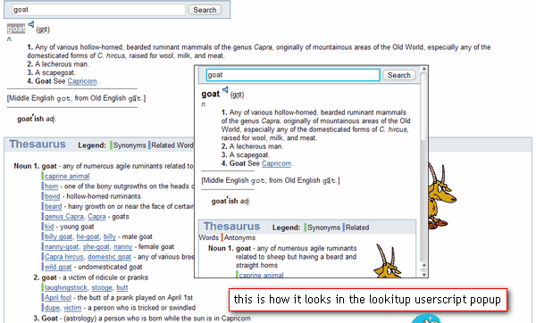
Task: Open the wild goat link
Action: (x=58, y=267)
